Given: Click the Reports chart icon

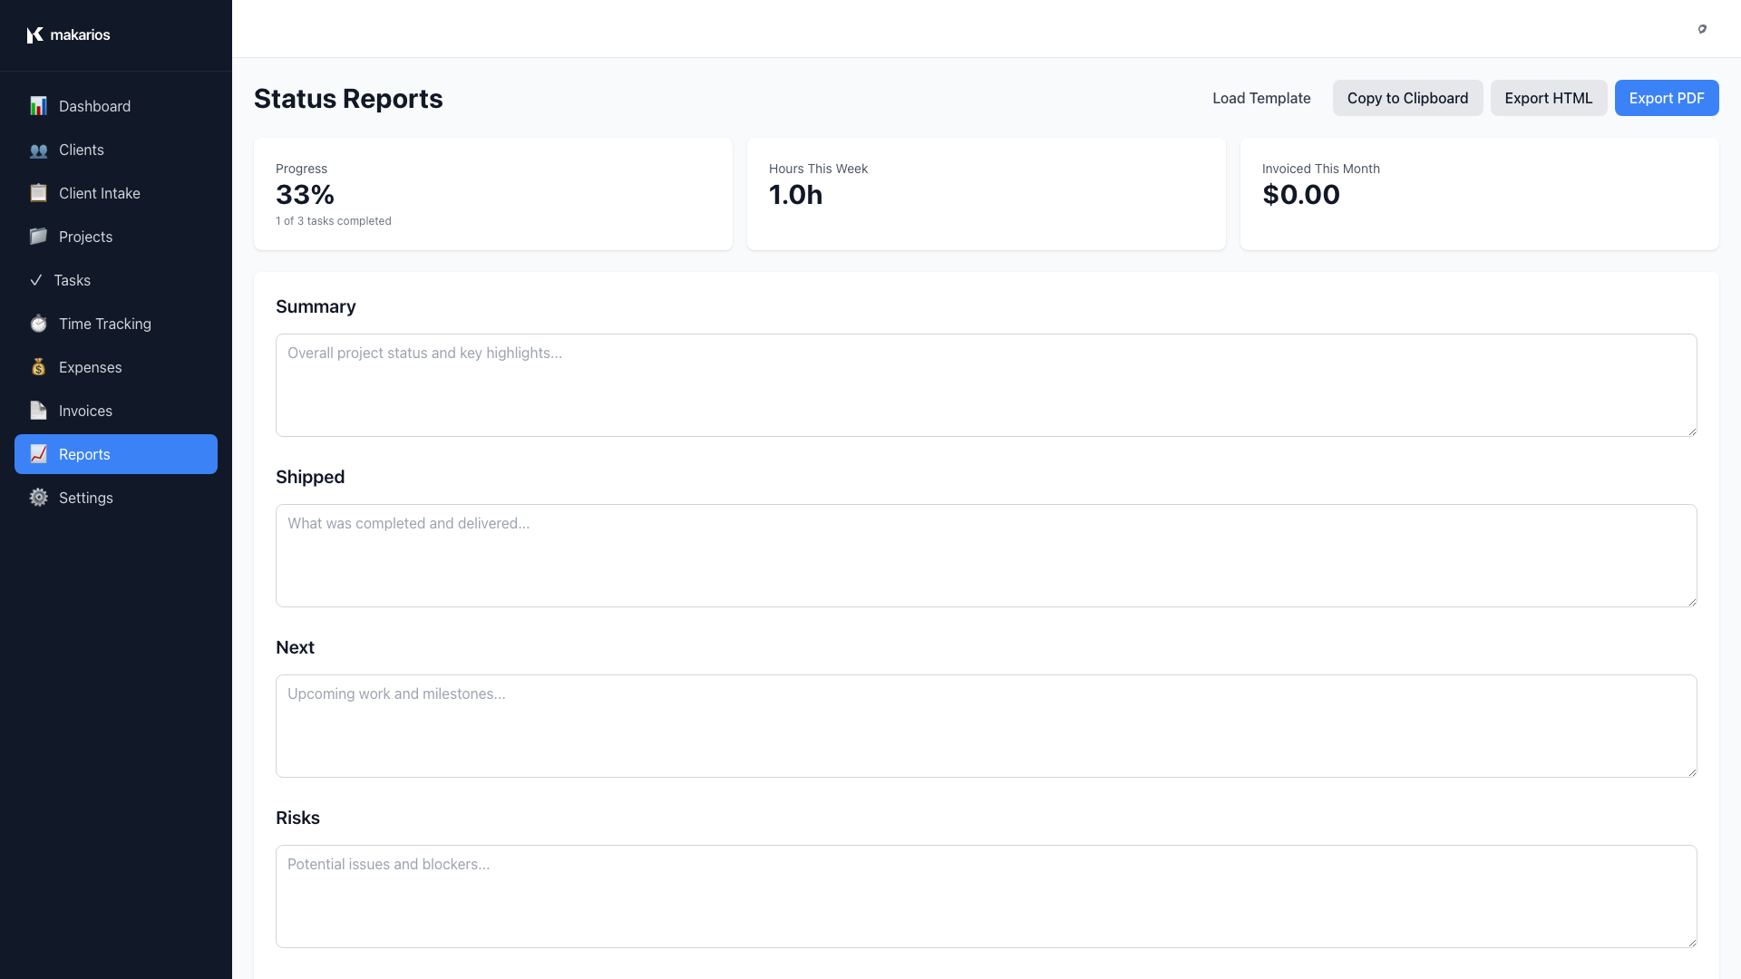Looking at the screenshot, I should click(38, 454).
